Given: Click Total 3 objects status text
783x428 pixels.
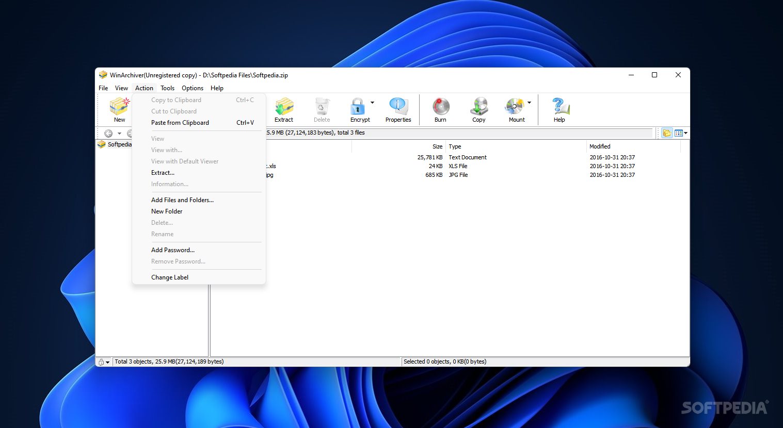Looking at the screenshot, I should 169,362.
